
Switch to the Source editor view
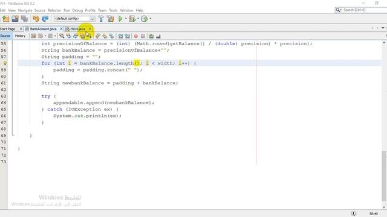[x=5, y=36]
